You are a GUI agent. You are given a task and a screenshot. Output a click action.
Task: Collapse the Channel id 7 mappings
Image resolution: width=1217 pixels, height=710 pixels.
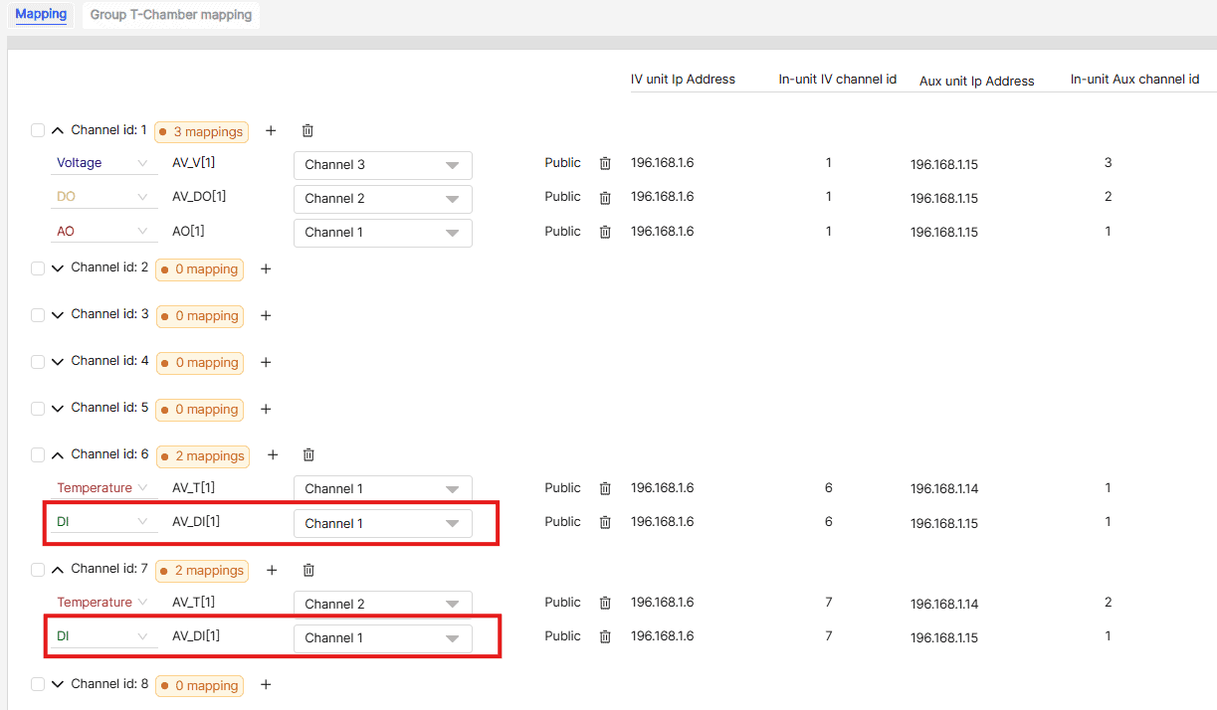click(58, 570)
